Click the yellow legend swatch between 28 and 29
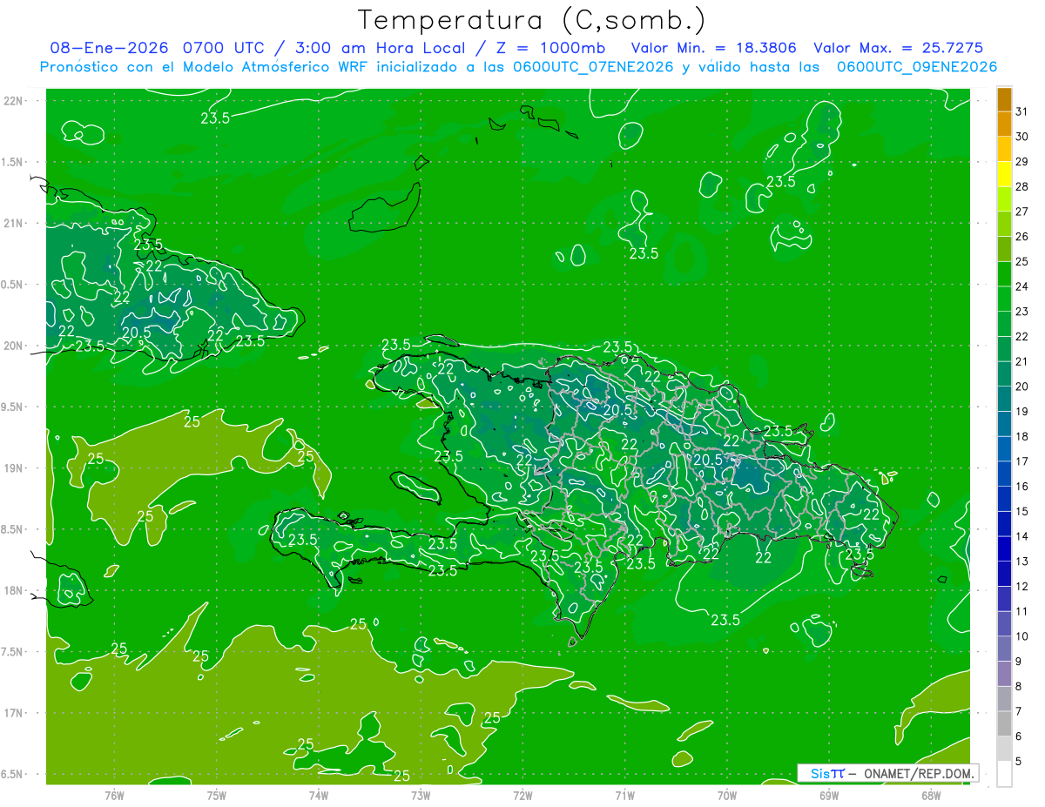This screenshot has height=807, width=1045. click(x=1004, y=174)
